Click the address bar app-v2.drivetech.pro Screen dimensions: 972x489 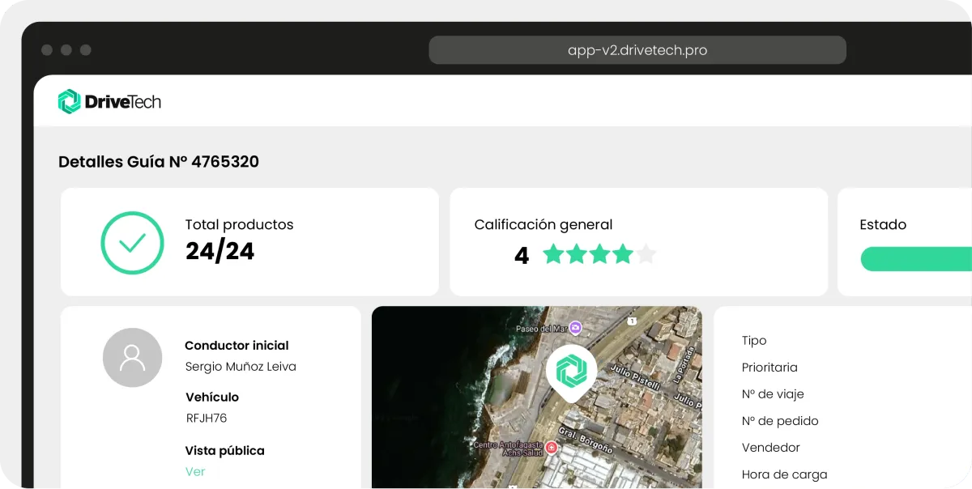point(637,50)
